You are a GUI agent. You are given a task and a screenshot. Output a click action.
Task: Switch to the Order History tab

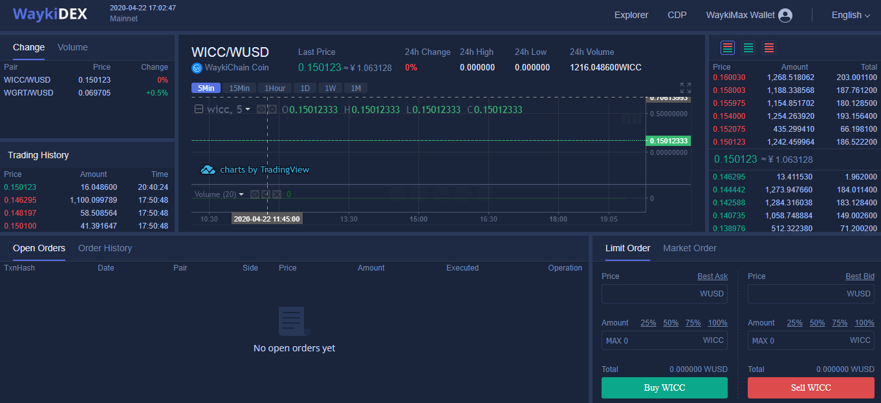[105, 248]
